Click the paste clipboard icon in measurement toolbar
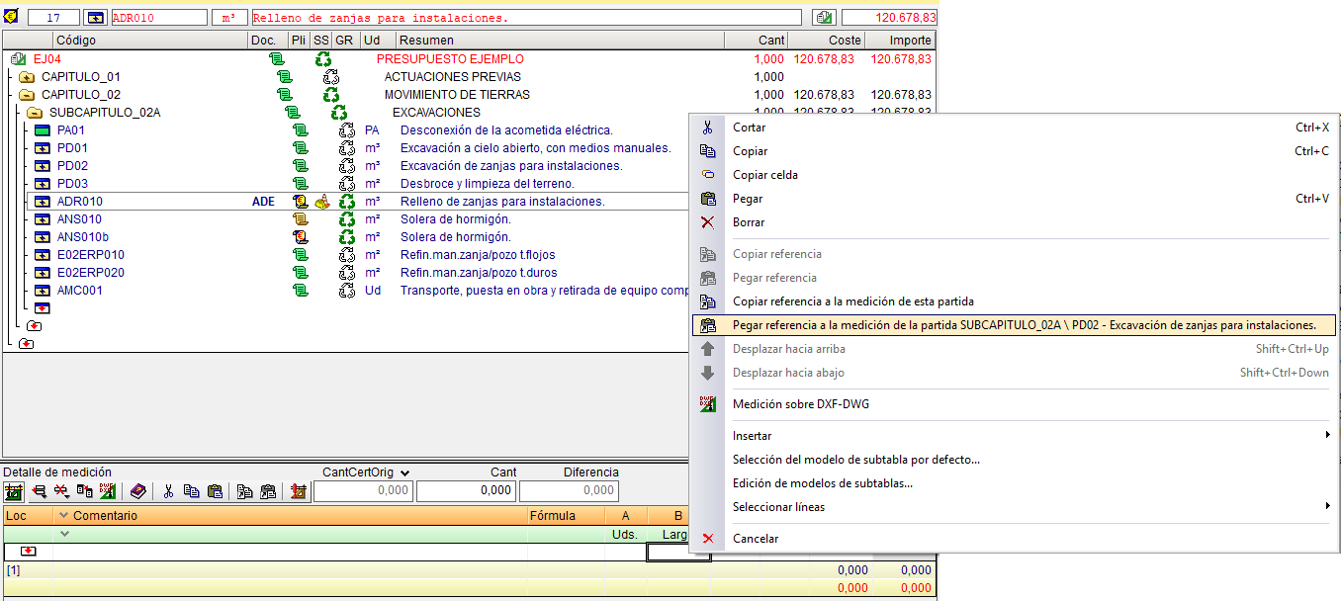Viewport: 1341px width, 601px height. (x=215, y=491)
